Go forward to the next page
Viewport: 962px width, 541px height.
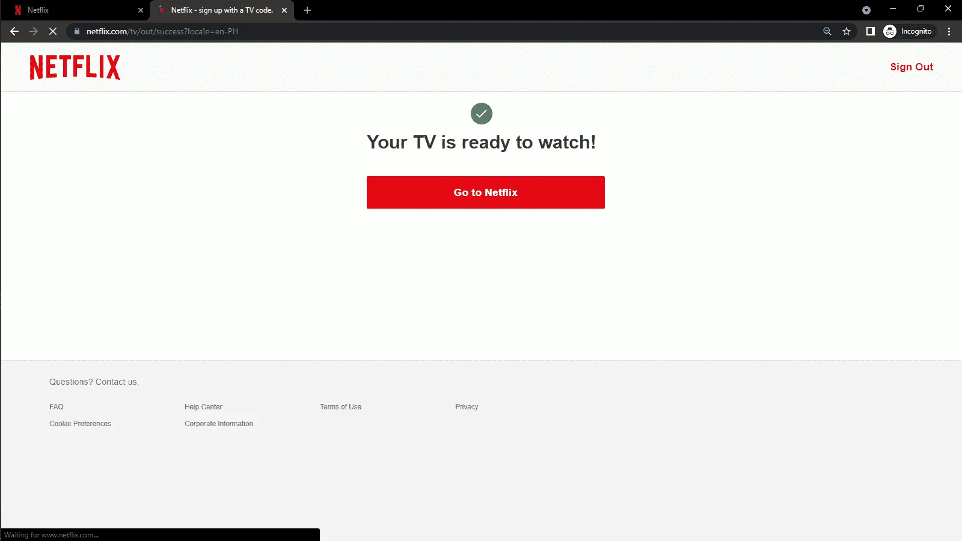[34, 31]
